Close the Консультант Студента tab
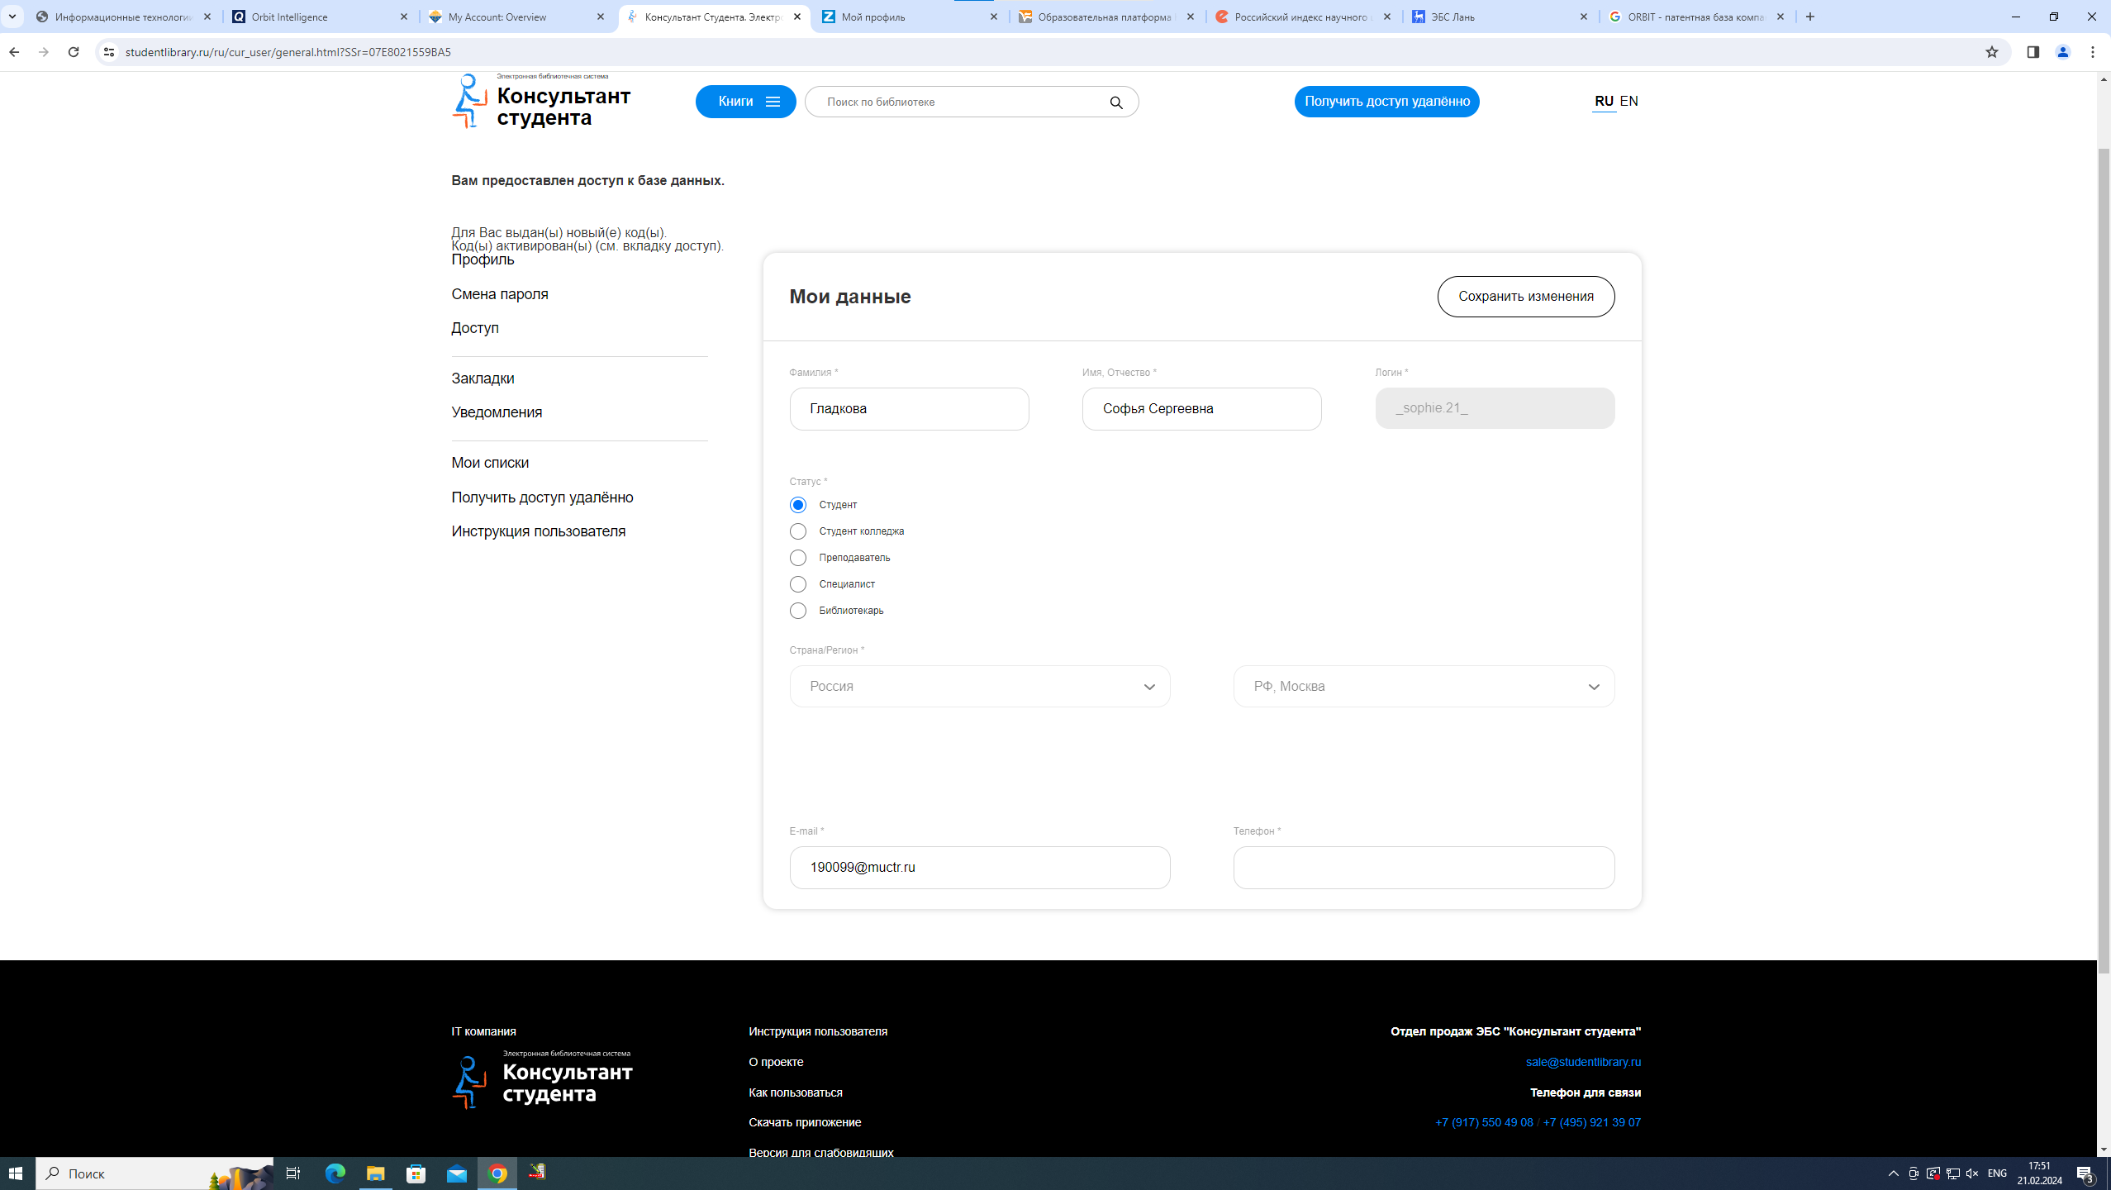Screen dimensions: 2111x1190 [x=797, y=17]
